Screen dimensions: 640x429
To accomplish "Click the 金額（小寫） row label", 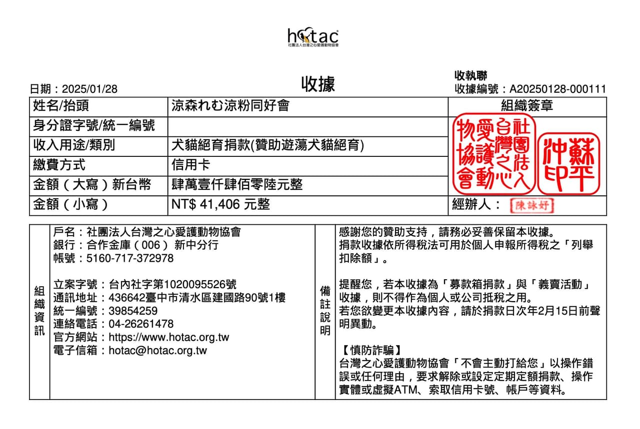I will pyautogui.click(x=70, y=205).
